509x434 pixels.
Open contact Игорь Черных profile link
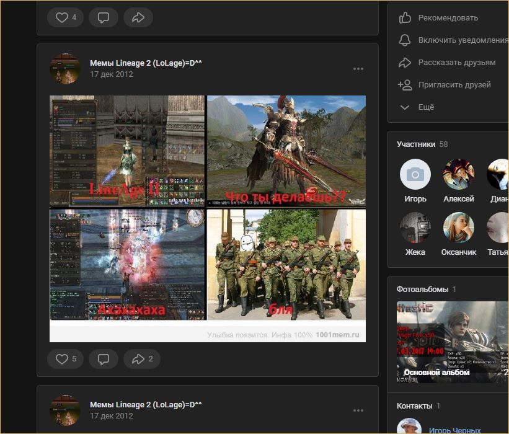pos(455,430)
